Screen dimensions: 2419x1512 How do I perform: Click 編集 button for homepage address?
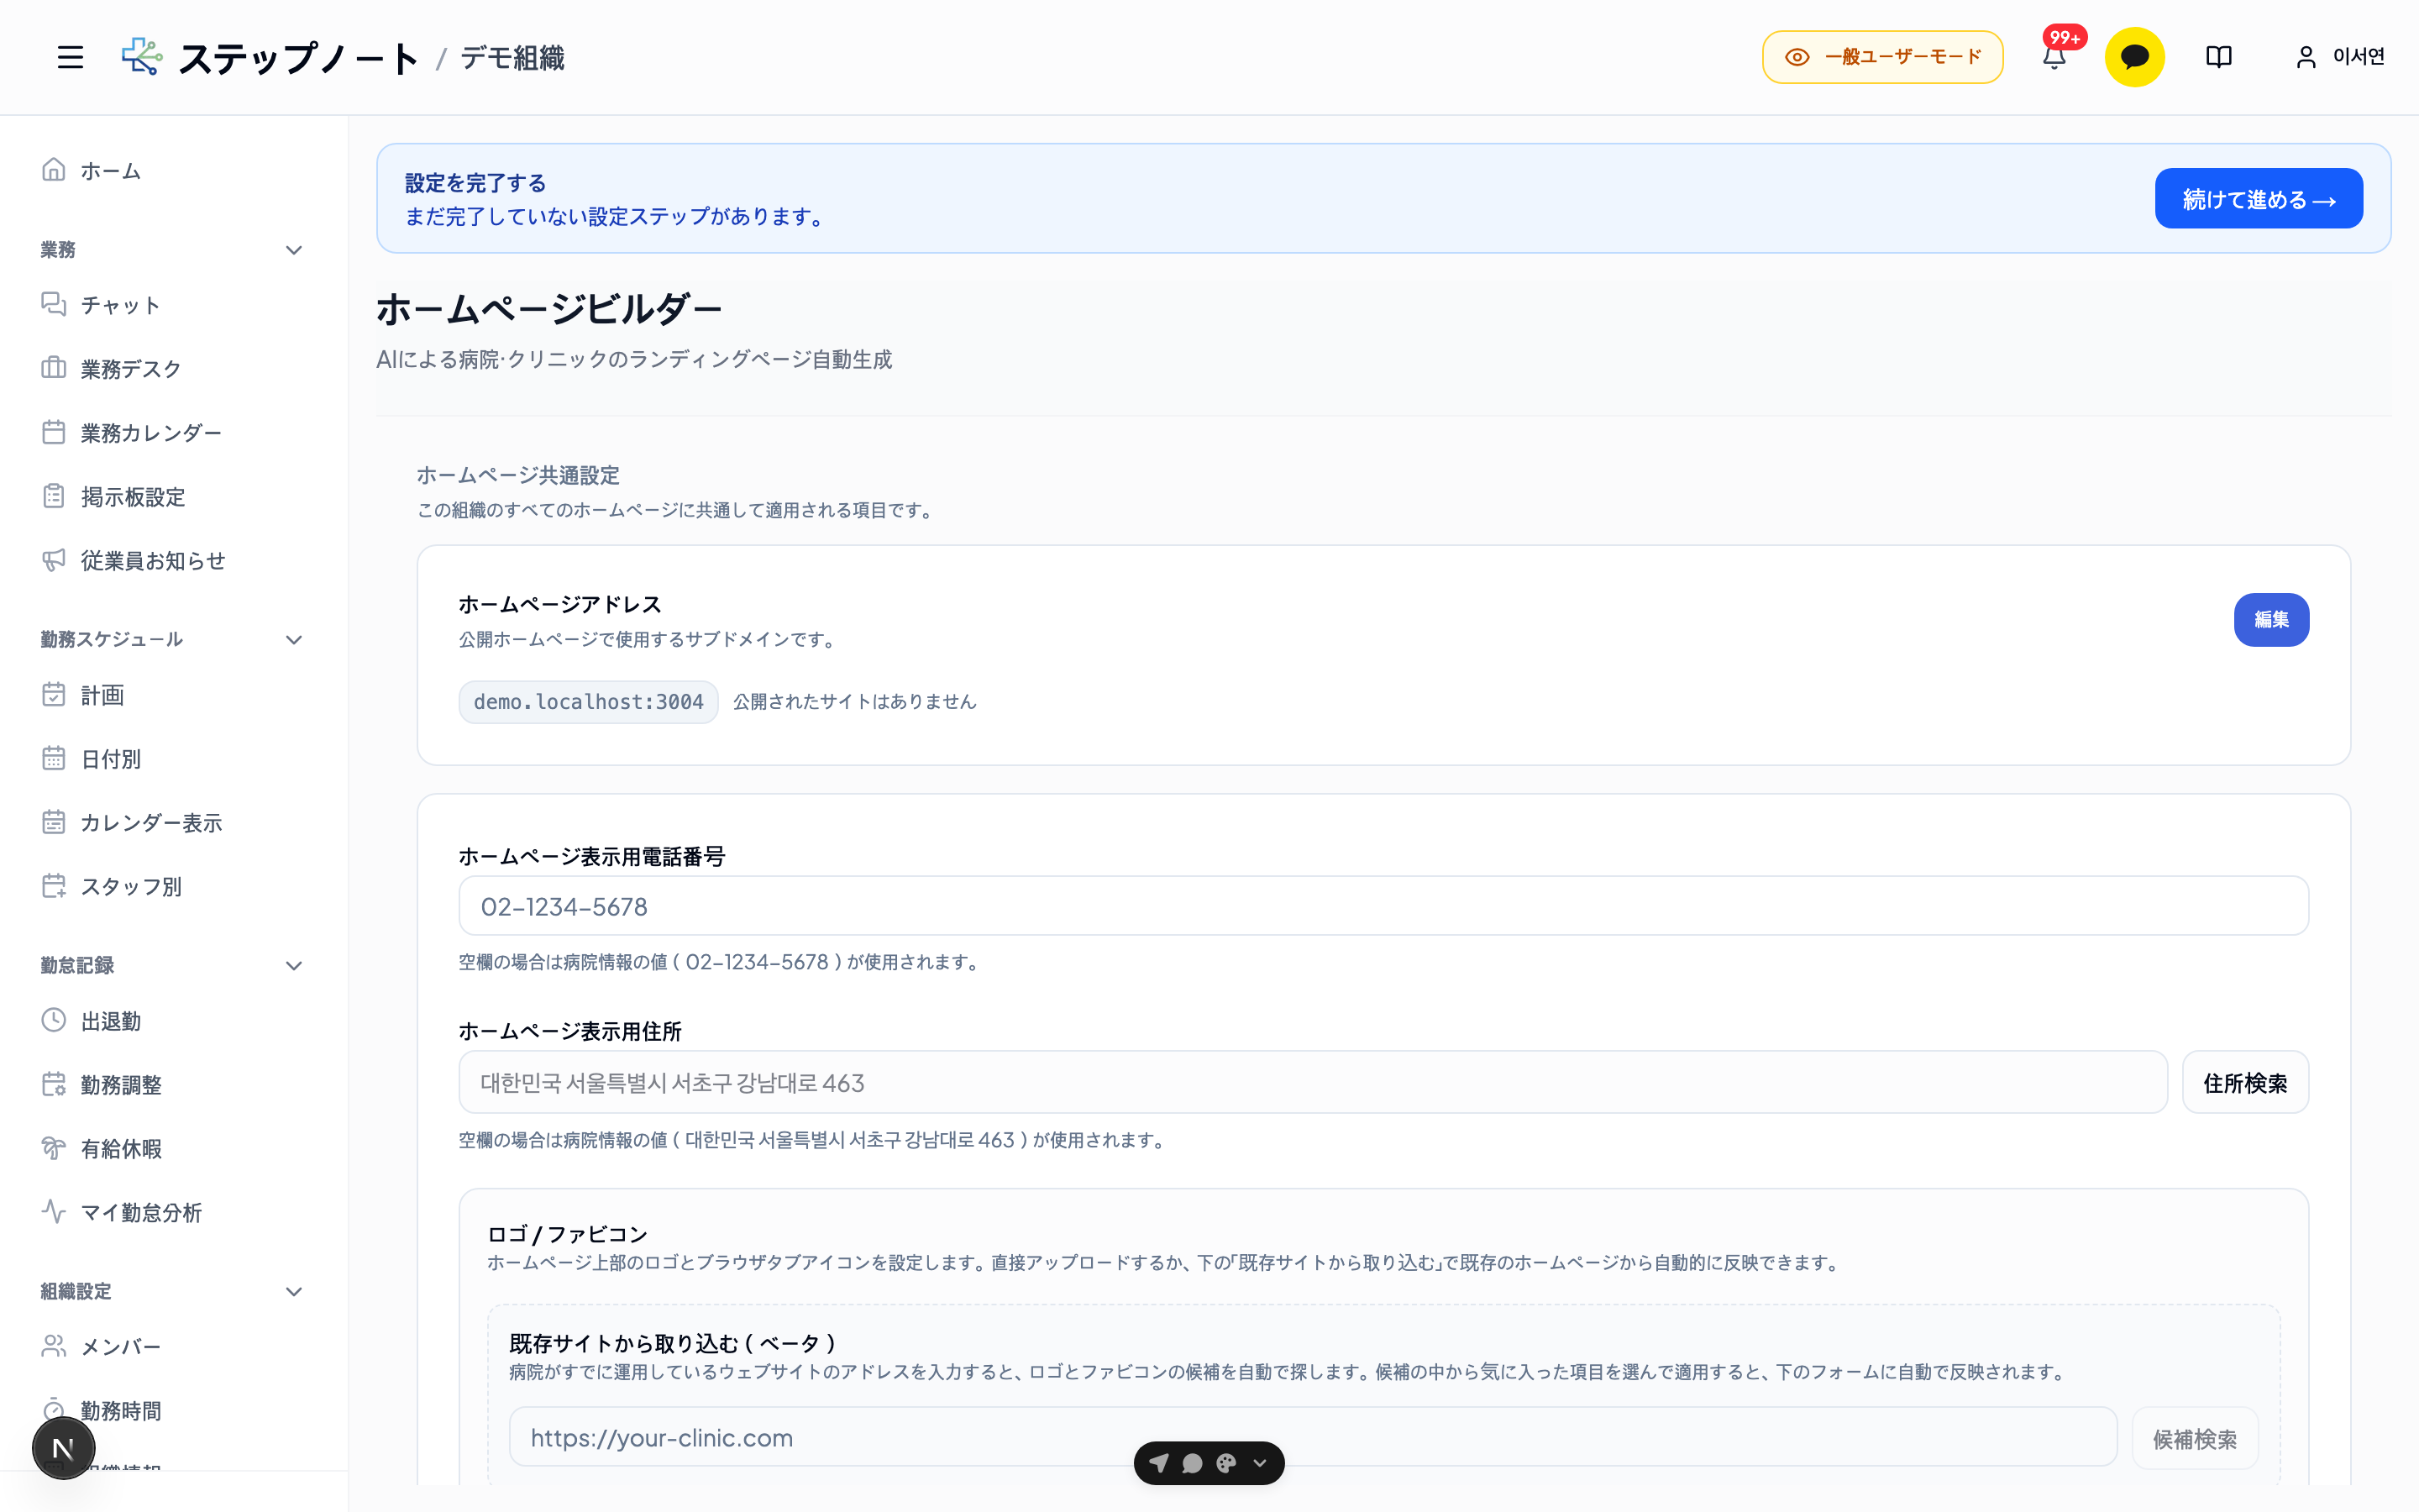[2271, 620]
